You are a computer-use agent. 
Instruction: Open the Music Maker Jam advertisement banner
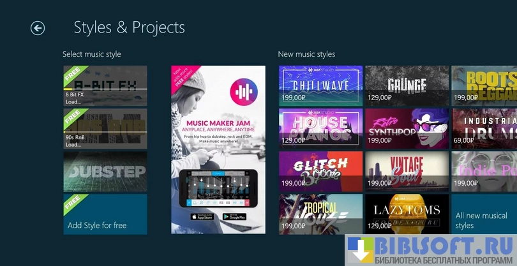[218, 128]
